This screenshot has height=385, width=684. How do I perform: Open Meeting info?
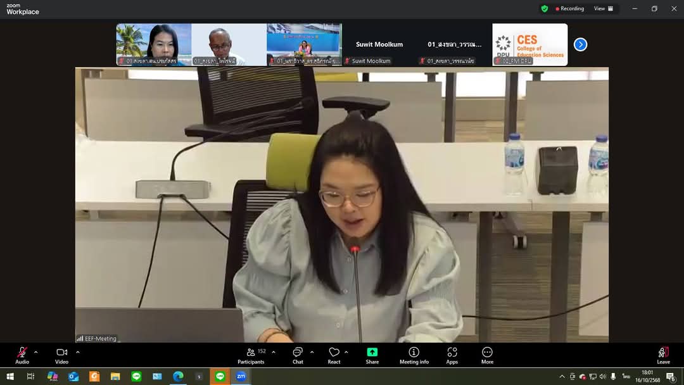tap(414, 355)
